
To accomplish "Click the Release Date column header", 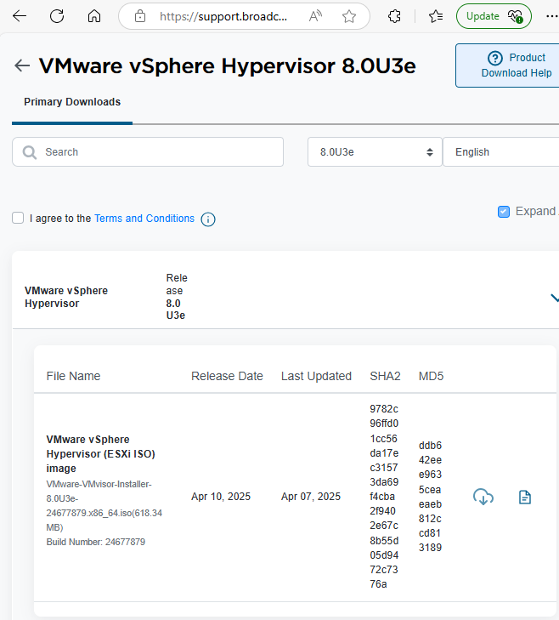I will pos(227,376).
